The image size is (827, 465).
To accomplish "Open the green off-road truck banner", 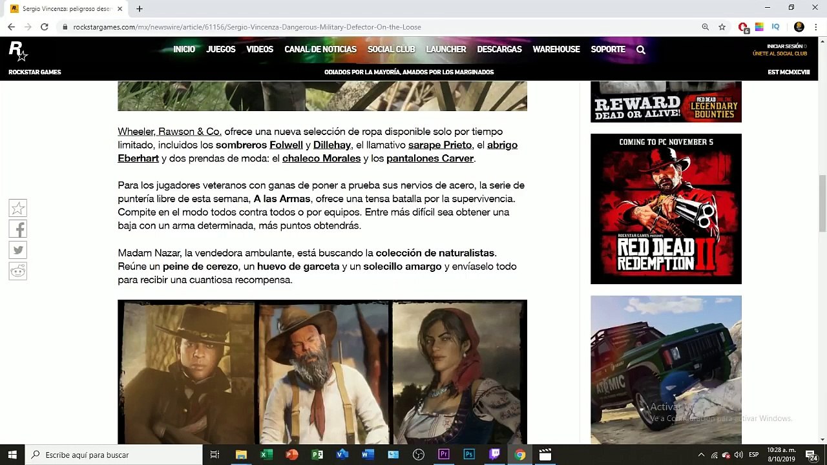I will coord(666,370).
